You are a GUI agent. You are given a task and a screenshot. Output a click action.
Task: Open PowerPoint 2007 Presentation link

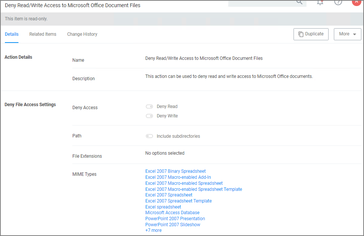tap(175, 219)
